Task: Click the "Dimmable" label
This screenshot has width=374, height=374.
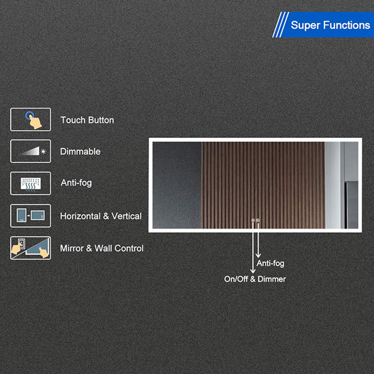Action: (x=80, y=151)
